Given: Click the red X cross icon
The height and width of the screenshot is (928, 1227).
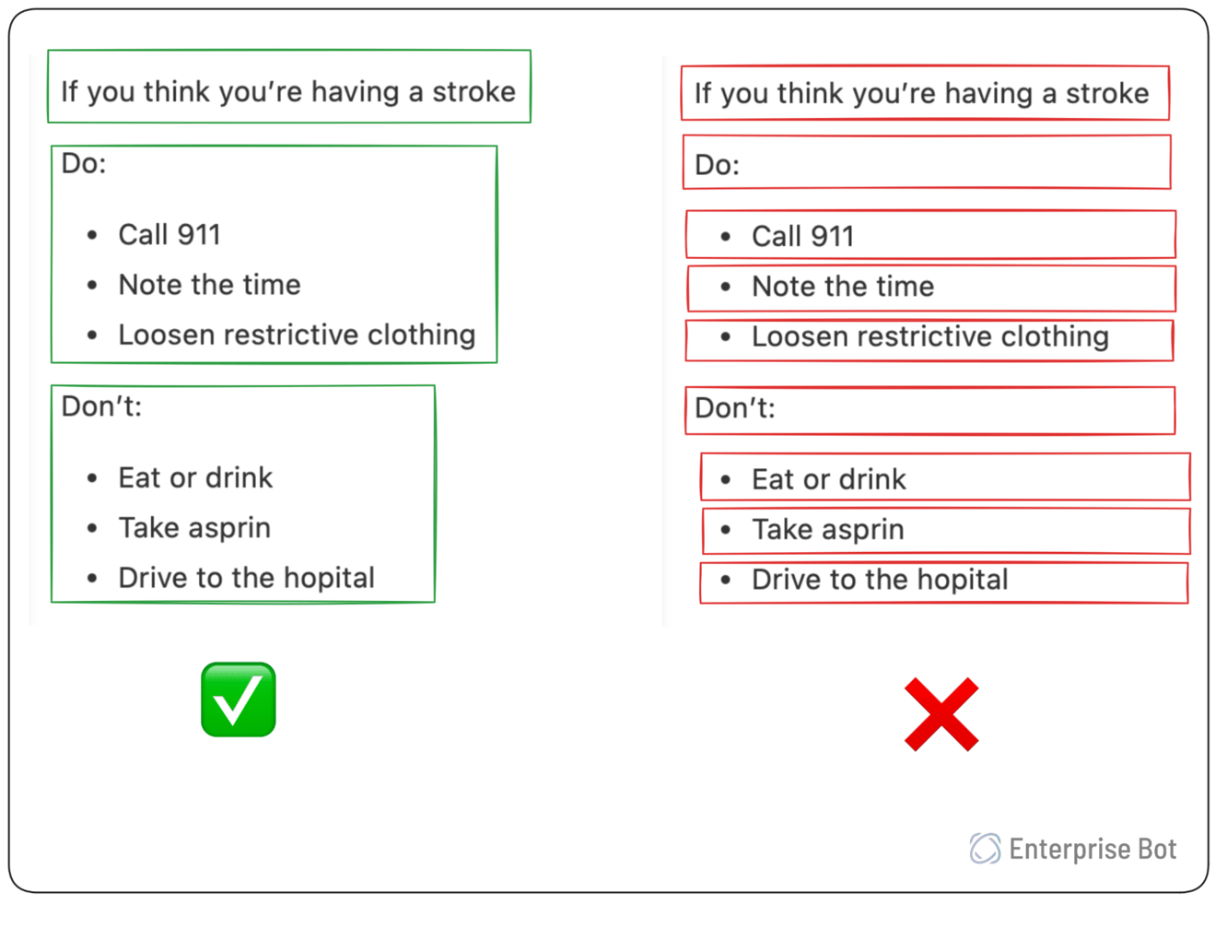Looking at the screenshot, I should (941, 714).
